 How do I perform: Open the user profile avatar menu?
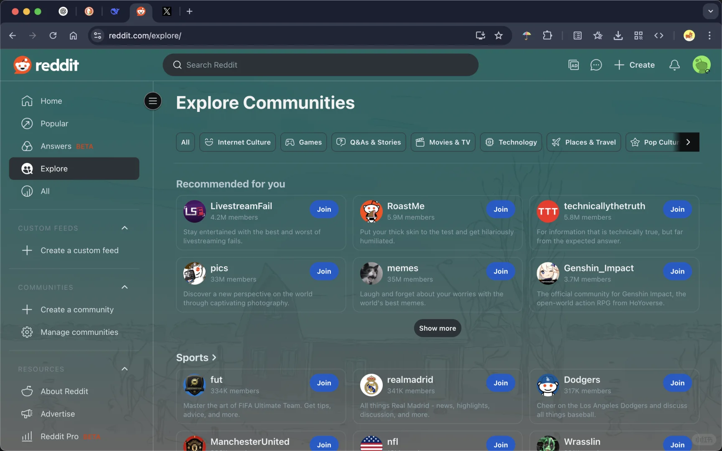[702, 65]
